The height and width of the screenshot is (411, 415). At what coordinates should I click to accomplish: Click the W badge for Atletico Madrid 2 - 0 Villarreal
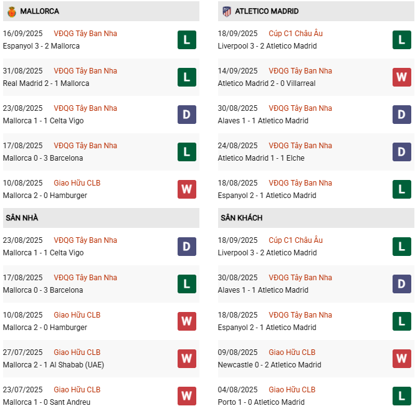402,77
